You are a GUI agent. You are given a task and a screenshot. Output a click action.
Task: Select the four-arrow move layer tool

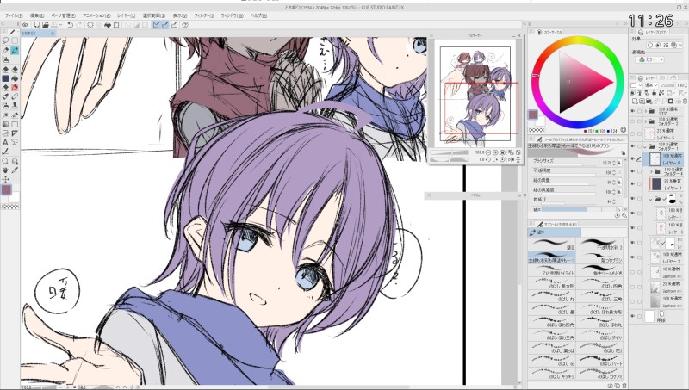[x=6, y=179]
